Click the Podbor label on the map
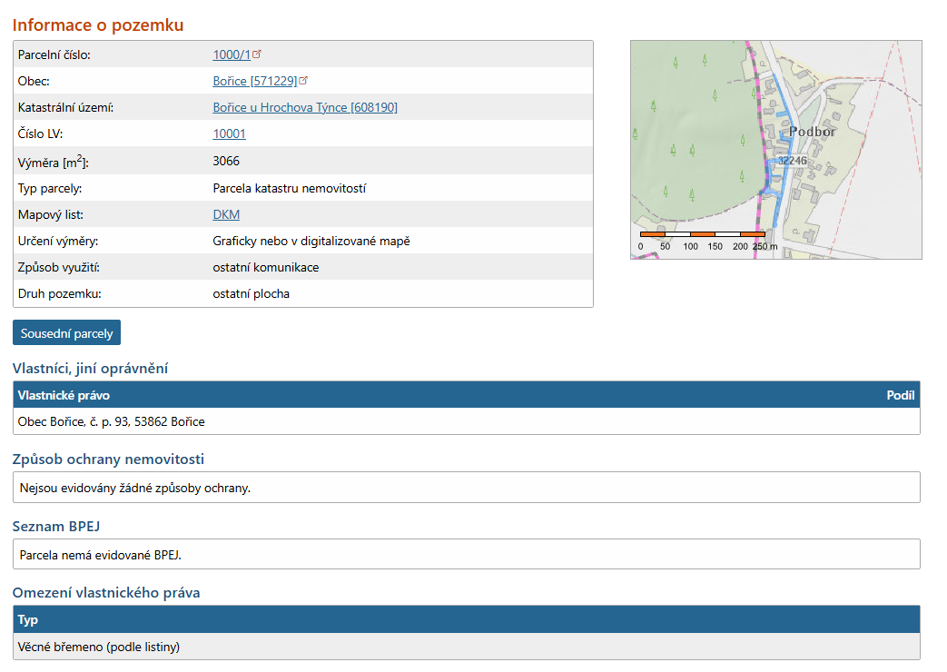 pyautogui.click(x=811, y=132)
